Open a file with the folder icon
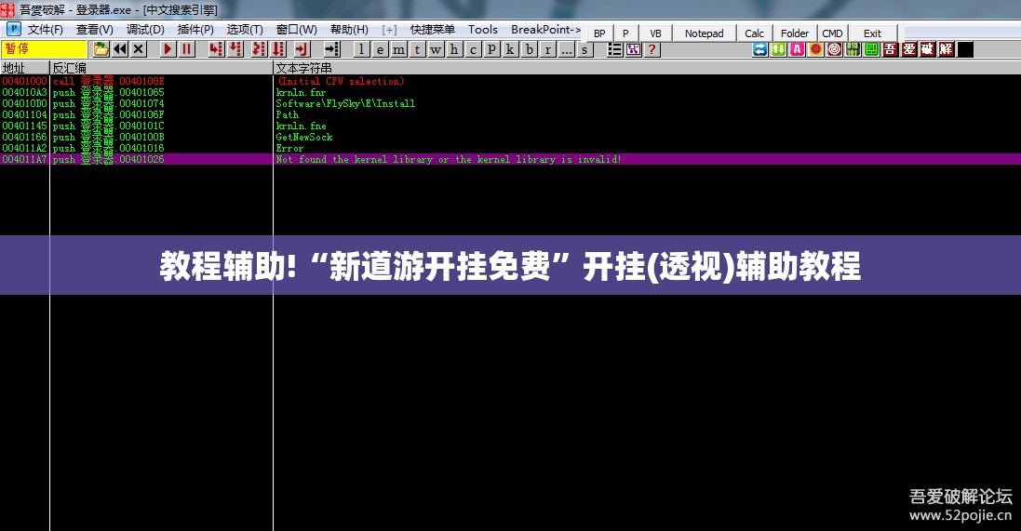1021x531 pixels. pos(101,49)
